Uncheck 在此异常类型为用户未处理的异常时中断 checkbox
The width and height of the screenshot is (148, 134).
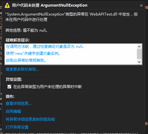tap(9, 87)
